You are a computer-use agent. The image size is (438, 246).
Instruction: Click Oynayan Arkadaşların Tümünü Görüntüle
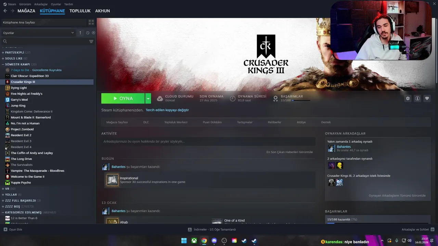[x=397, y=195]
